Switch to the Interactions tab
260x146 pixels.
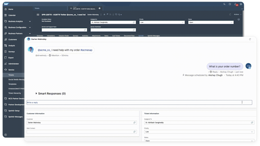(51, 36)
